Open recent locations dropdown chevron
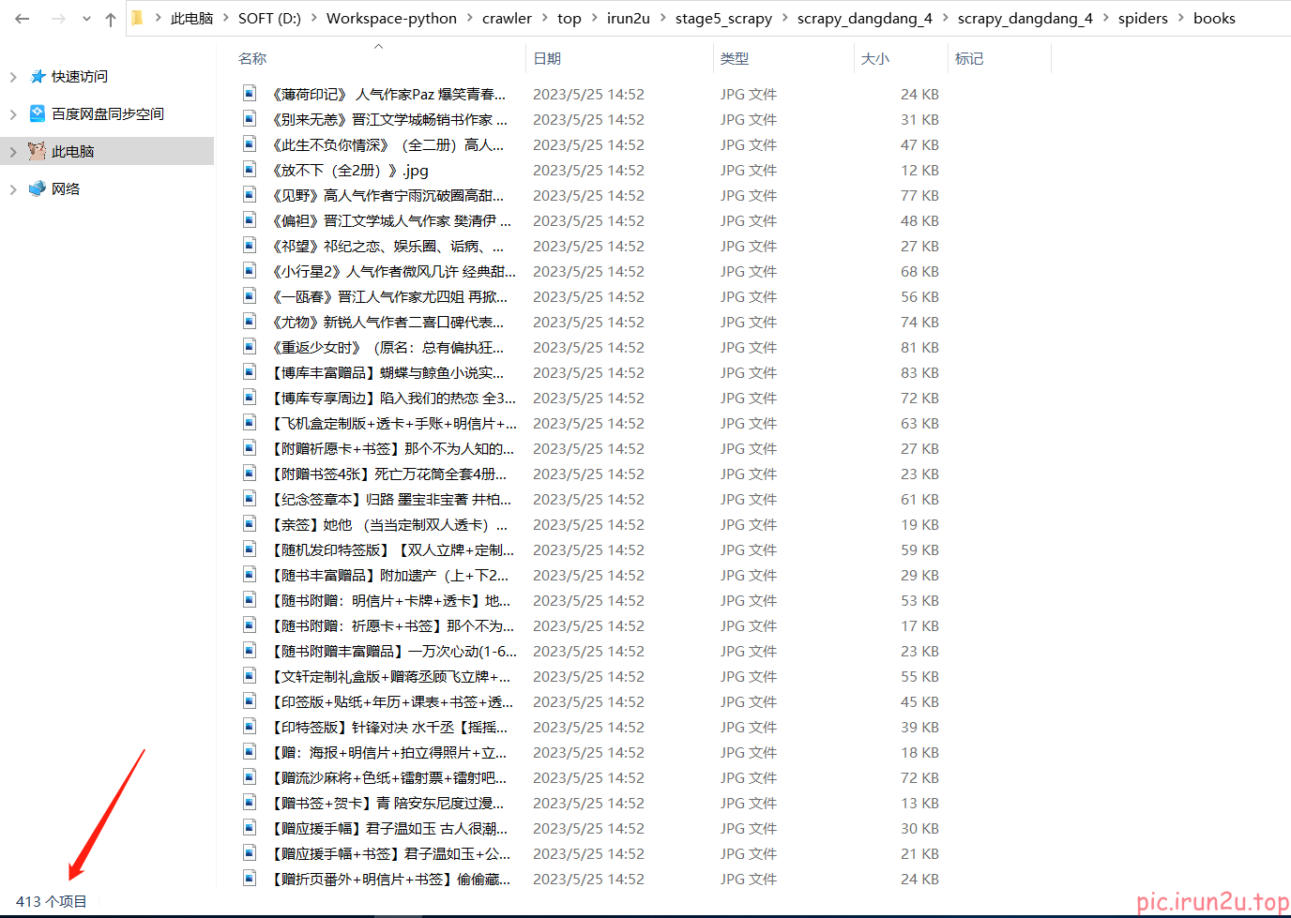The width and height of the screenshot is (1291, 918). point(86,19)
